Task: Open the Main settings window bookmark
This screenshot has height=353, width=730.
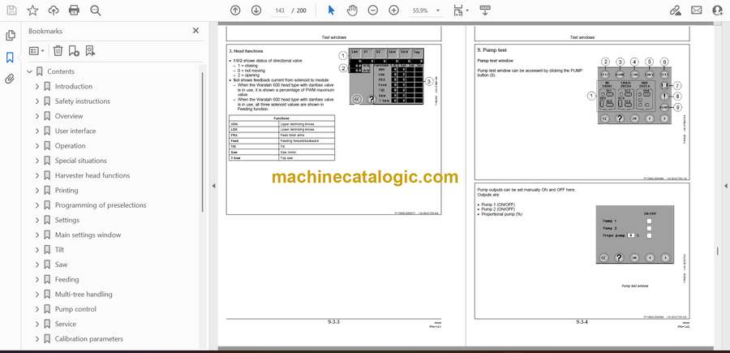Action: coord(88,235)
